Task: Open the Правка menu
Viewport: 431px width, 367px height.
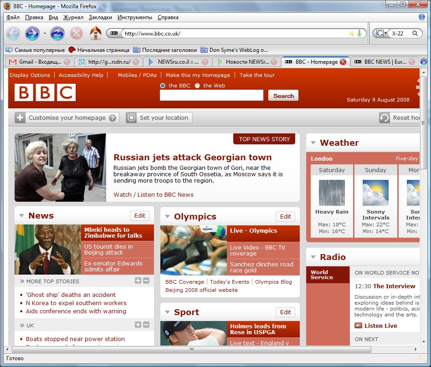Action: click(34, 17)
